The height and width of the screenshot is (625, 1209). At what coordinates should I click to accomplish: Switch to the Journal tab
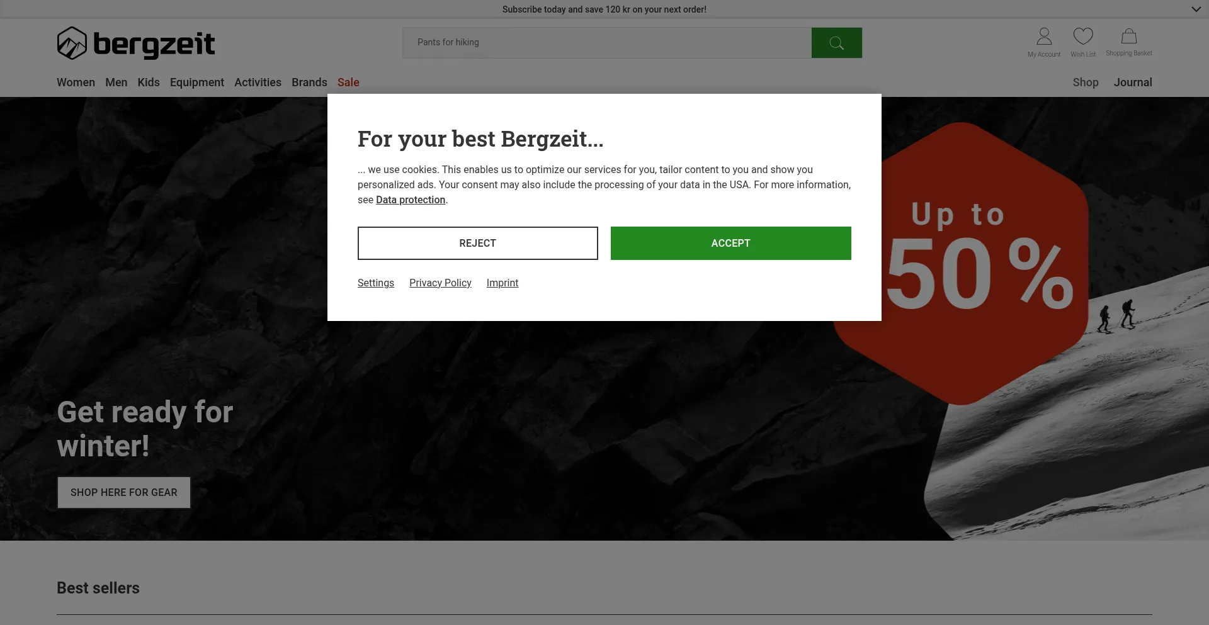click(1133, 82)
